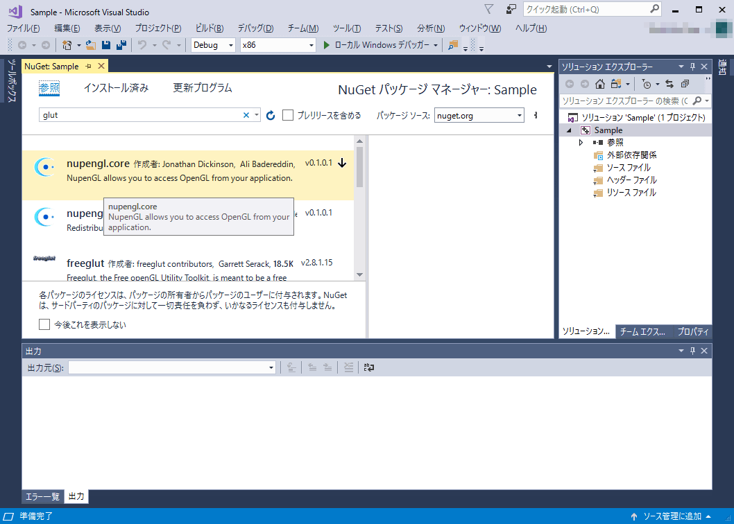
Task: Click the package list scrollbar thumb
Action: click(x=359, y=167)
